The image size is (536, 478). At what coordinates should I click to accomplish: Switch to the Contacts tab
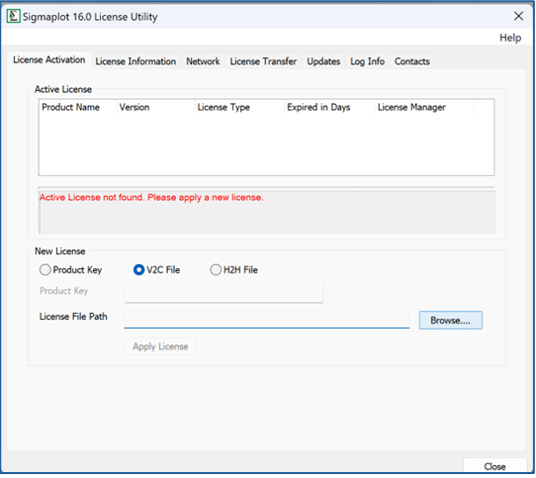point(412,61)
